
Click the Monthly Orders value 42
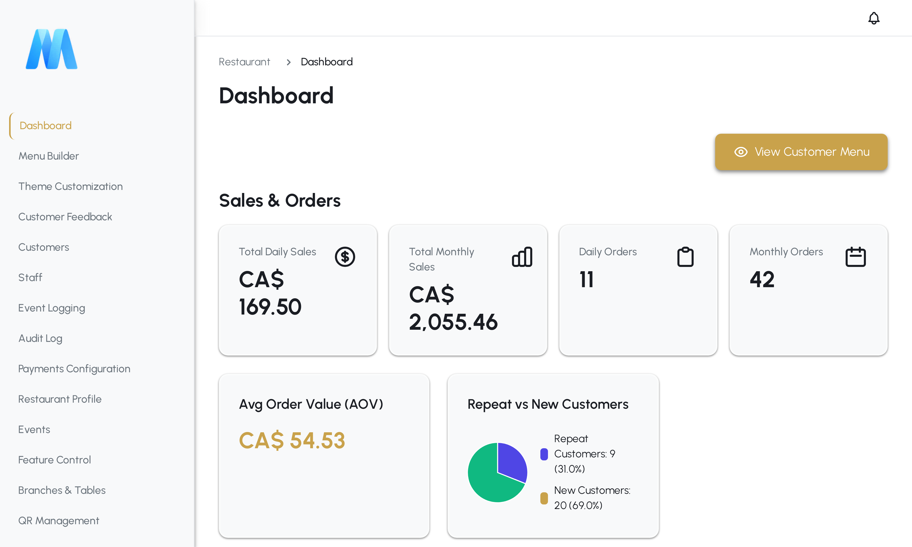[x=762, y=279]
